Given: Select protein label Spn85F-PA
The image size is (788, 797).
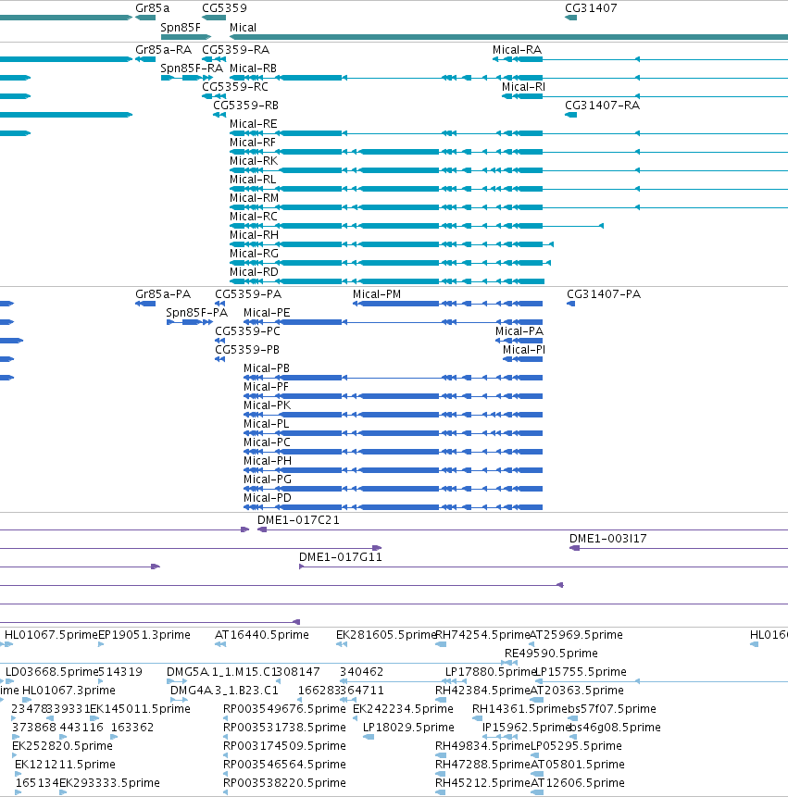Looking at the screenshot, I should [x=196, y=313].
